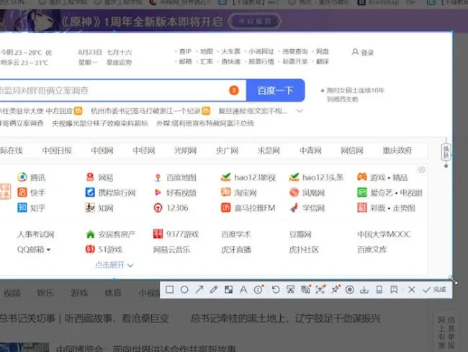Open 游戏·精品 link
This screenshot has height=352, width=468.
[x=389, y=177]
